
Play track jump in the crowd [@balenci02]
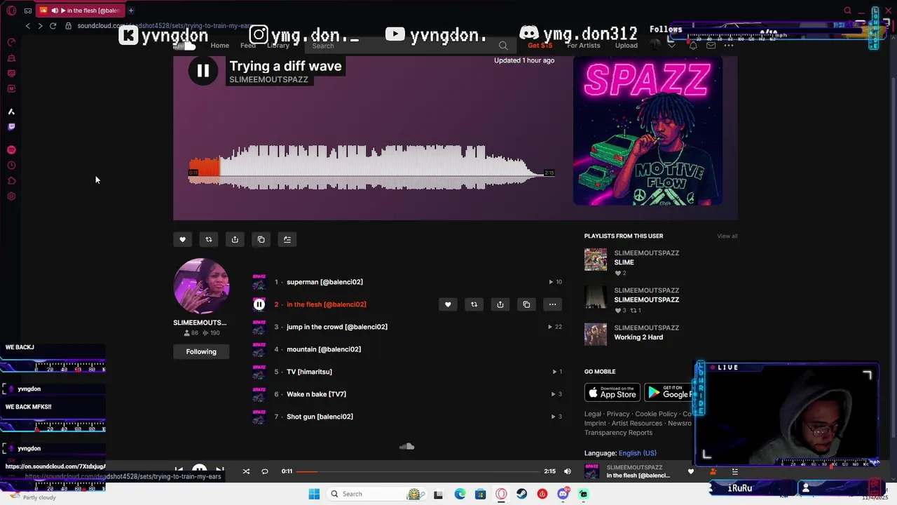click(x=337, y=327)
